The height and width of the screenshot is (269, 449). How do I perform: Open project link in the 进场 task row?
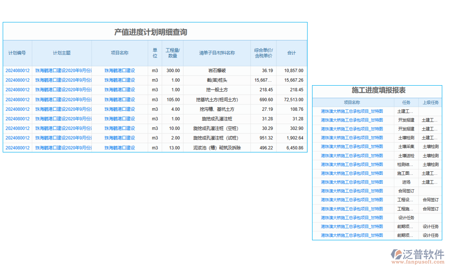coord(352,182)
